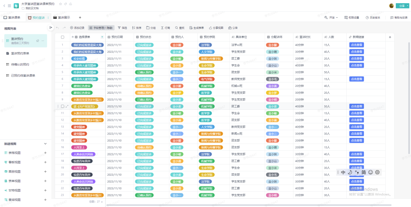This screenshot has width=411, height=207.
Task: Open the 我的云文档 folder location
Action: coord(30,8)
